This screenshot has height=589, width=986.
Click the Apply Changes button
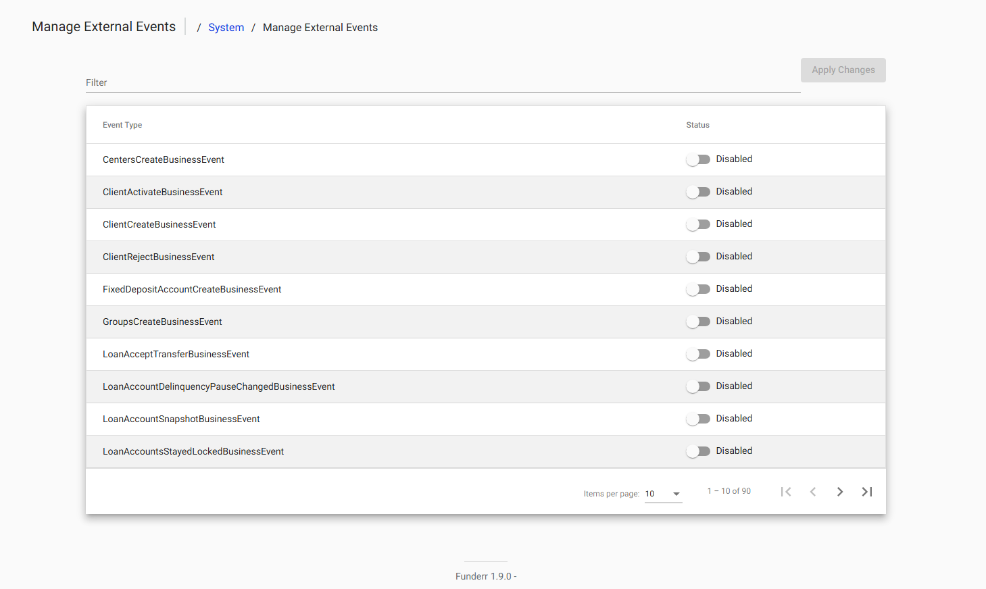[843, 70]
